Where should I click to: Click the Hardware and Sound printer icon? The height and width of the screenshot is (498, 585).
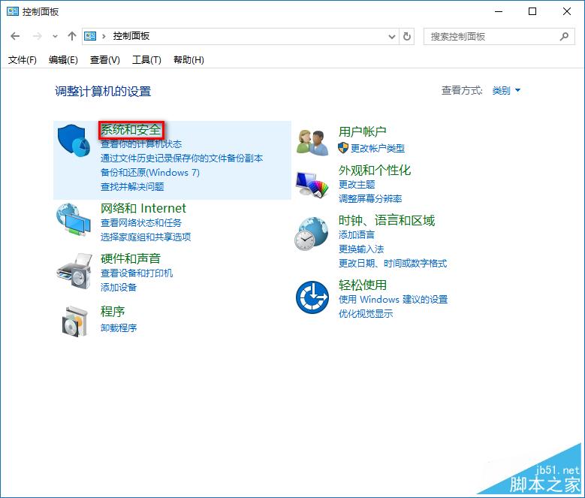74,270
